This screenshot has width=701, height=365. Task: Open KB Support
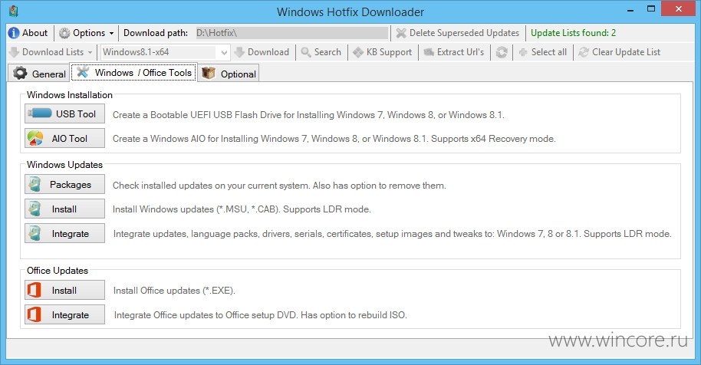click(382, 52)
